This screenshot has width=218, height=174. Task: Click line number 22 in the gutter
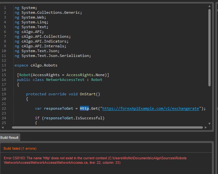click(4, 108)
